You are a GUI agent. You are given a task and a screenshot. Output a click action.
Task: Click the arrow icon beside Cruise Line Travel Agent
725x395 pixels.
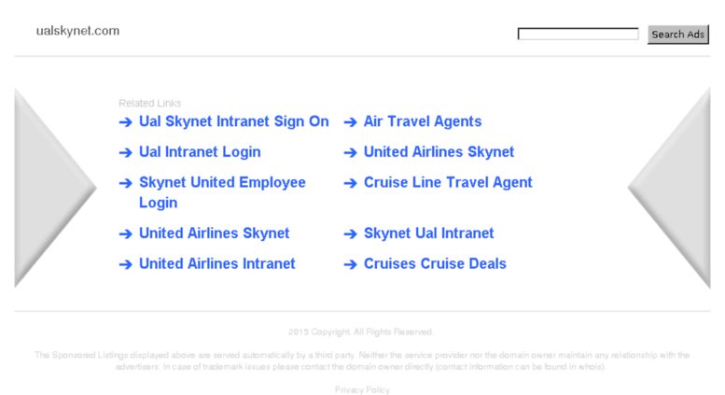point(350,184)
